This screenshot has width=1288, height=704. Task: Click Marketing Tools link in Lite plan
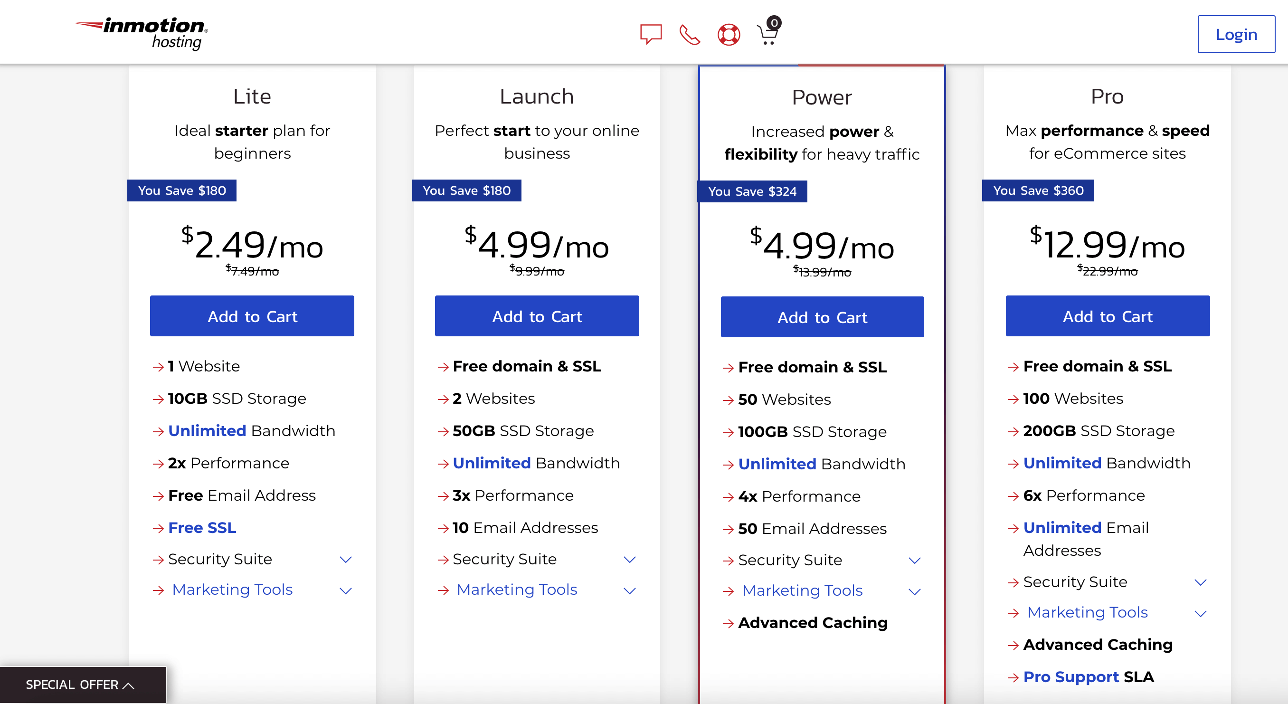pyautogui.click(x=233, y=590)
